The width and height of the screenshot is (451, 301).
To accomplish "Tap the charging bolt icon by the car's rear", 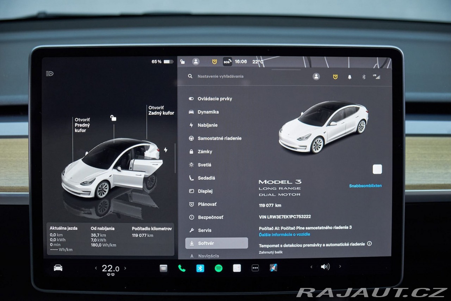I will coord(166,150).
